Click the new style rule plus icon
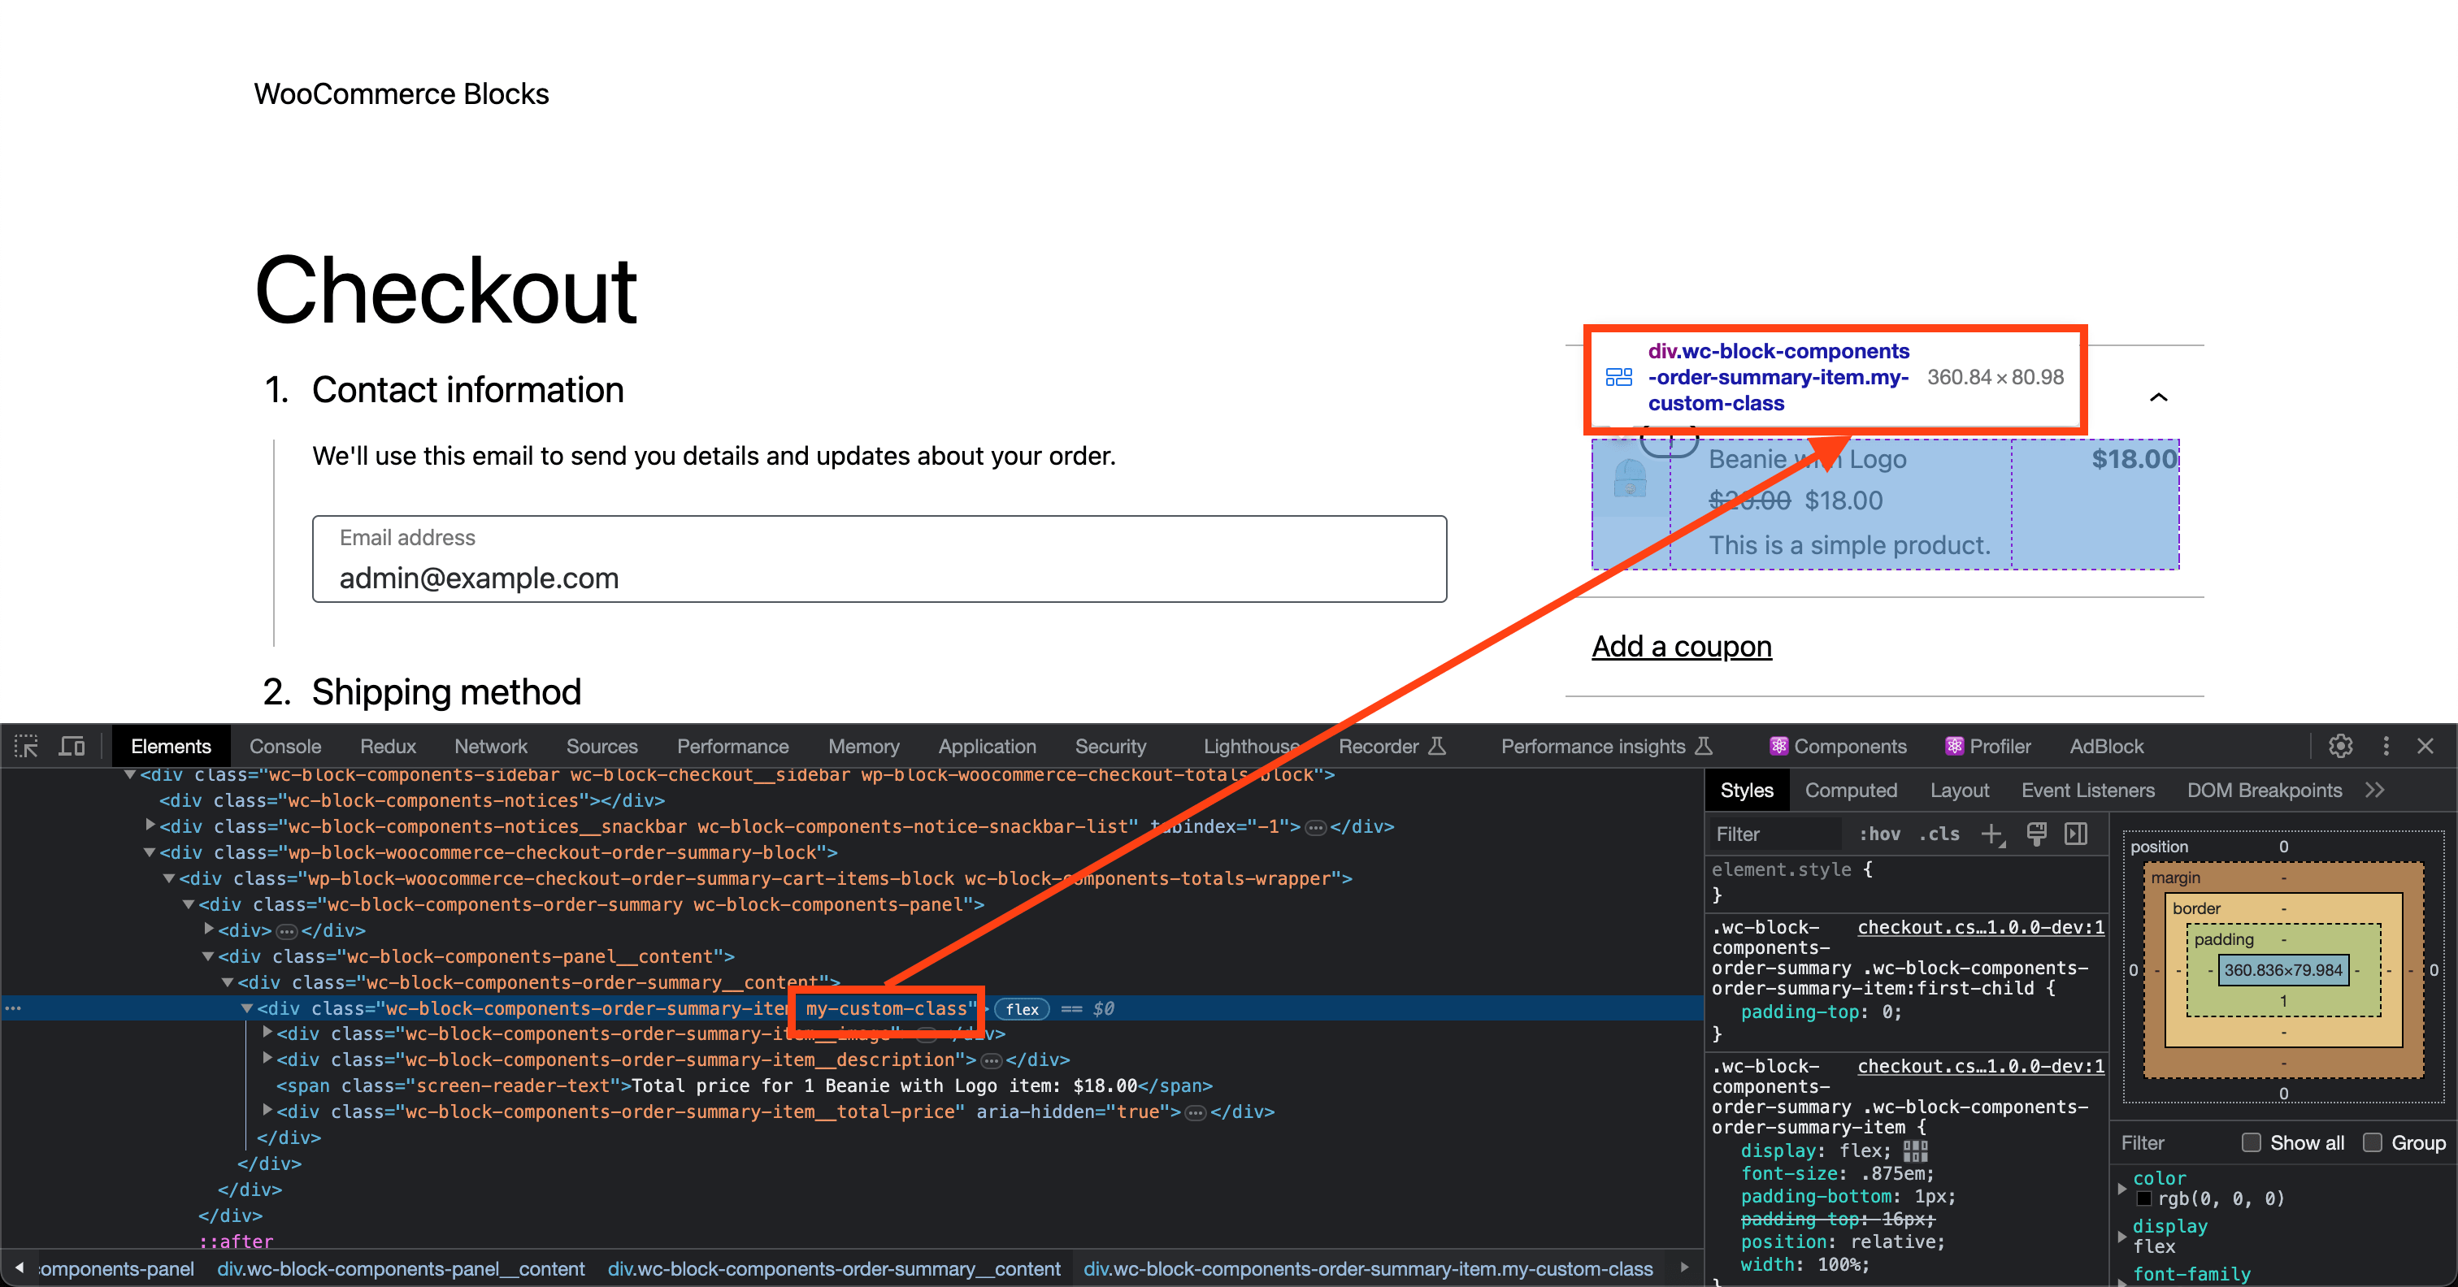The image size is (2458, 1287). (x=1992, y=834)
